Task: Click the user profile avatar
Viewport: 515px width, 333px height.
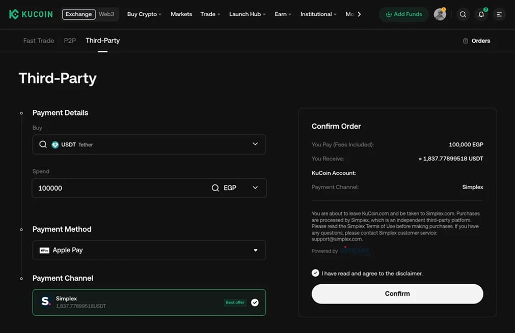Action: pos(440,14)
